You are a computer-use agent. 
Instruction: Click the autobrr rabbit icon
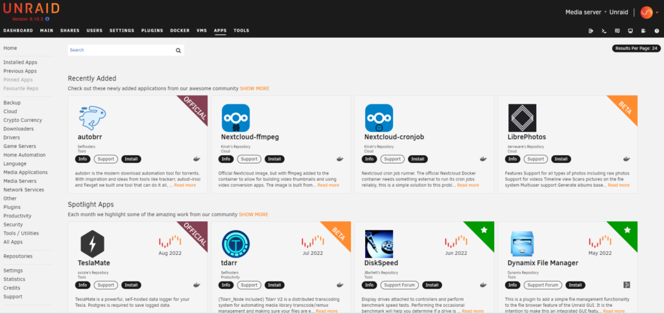pos(92,118)
